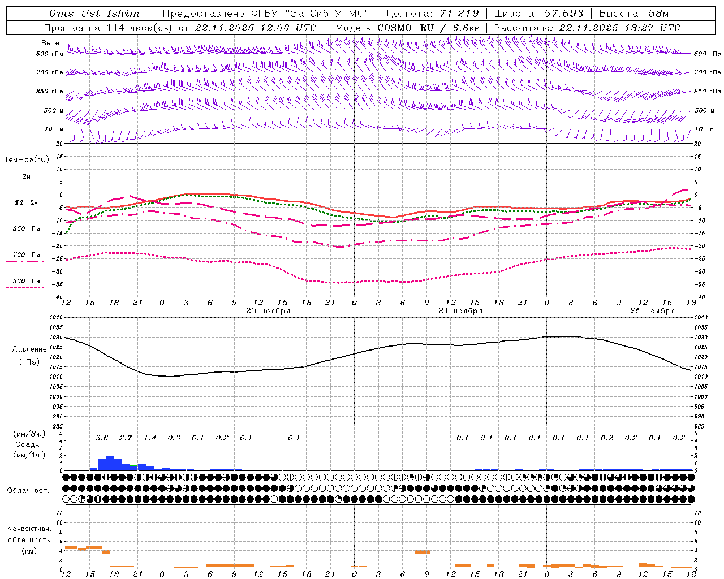Click the left 10 м wind level label
Screen dimensions: 724x579
click(x=54, y=129)
